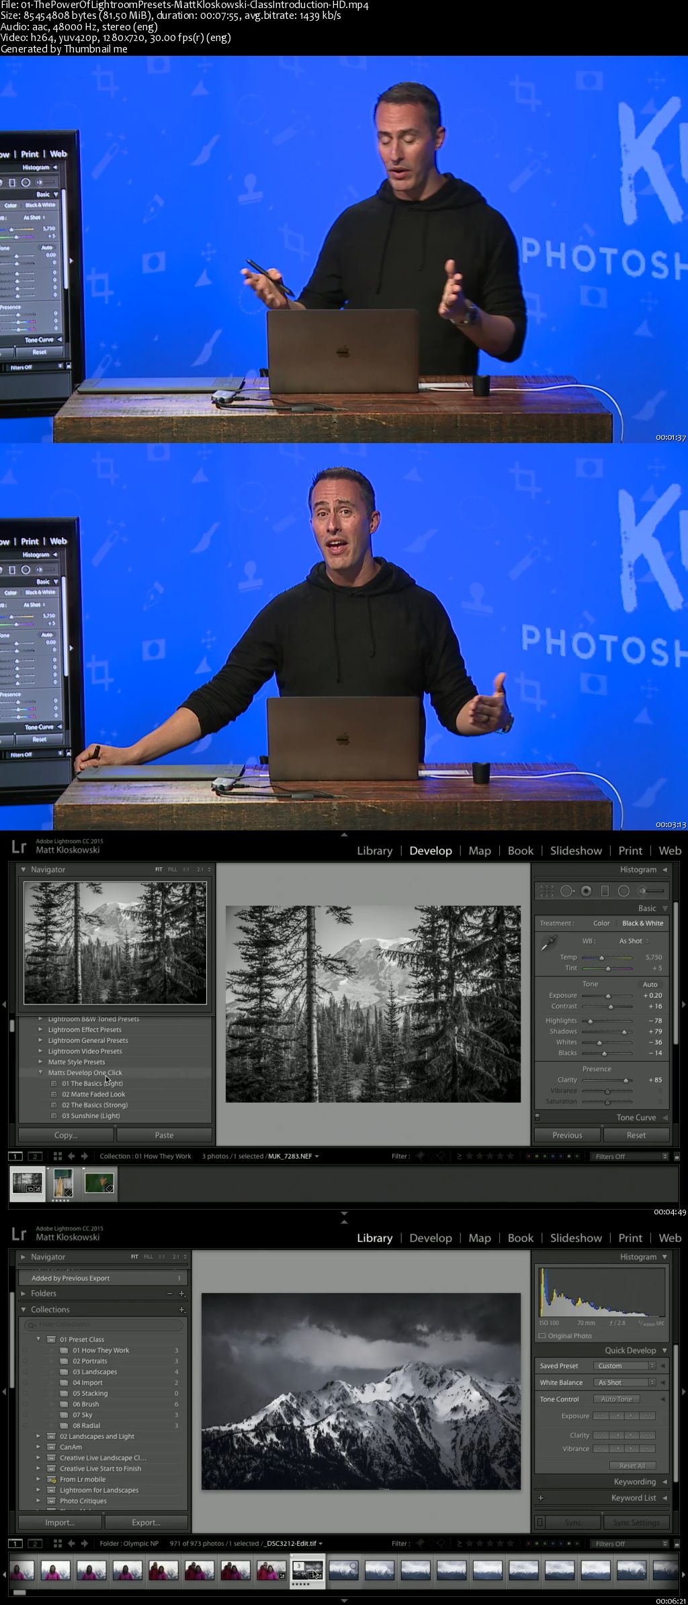Image resolution: width=688 pixels, height=1605 pixels.
Task: Set Treatment to Color
Action: point(601,923)
